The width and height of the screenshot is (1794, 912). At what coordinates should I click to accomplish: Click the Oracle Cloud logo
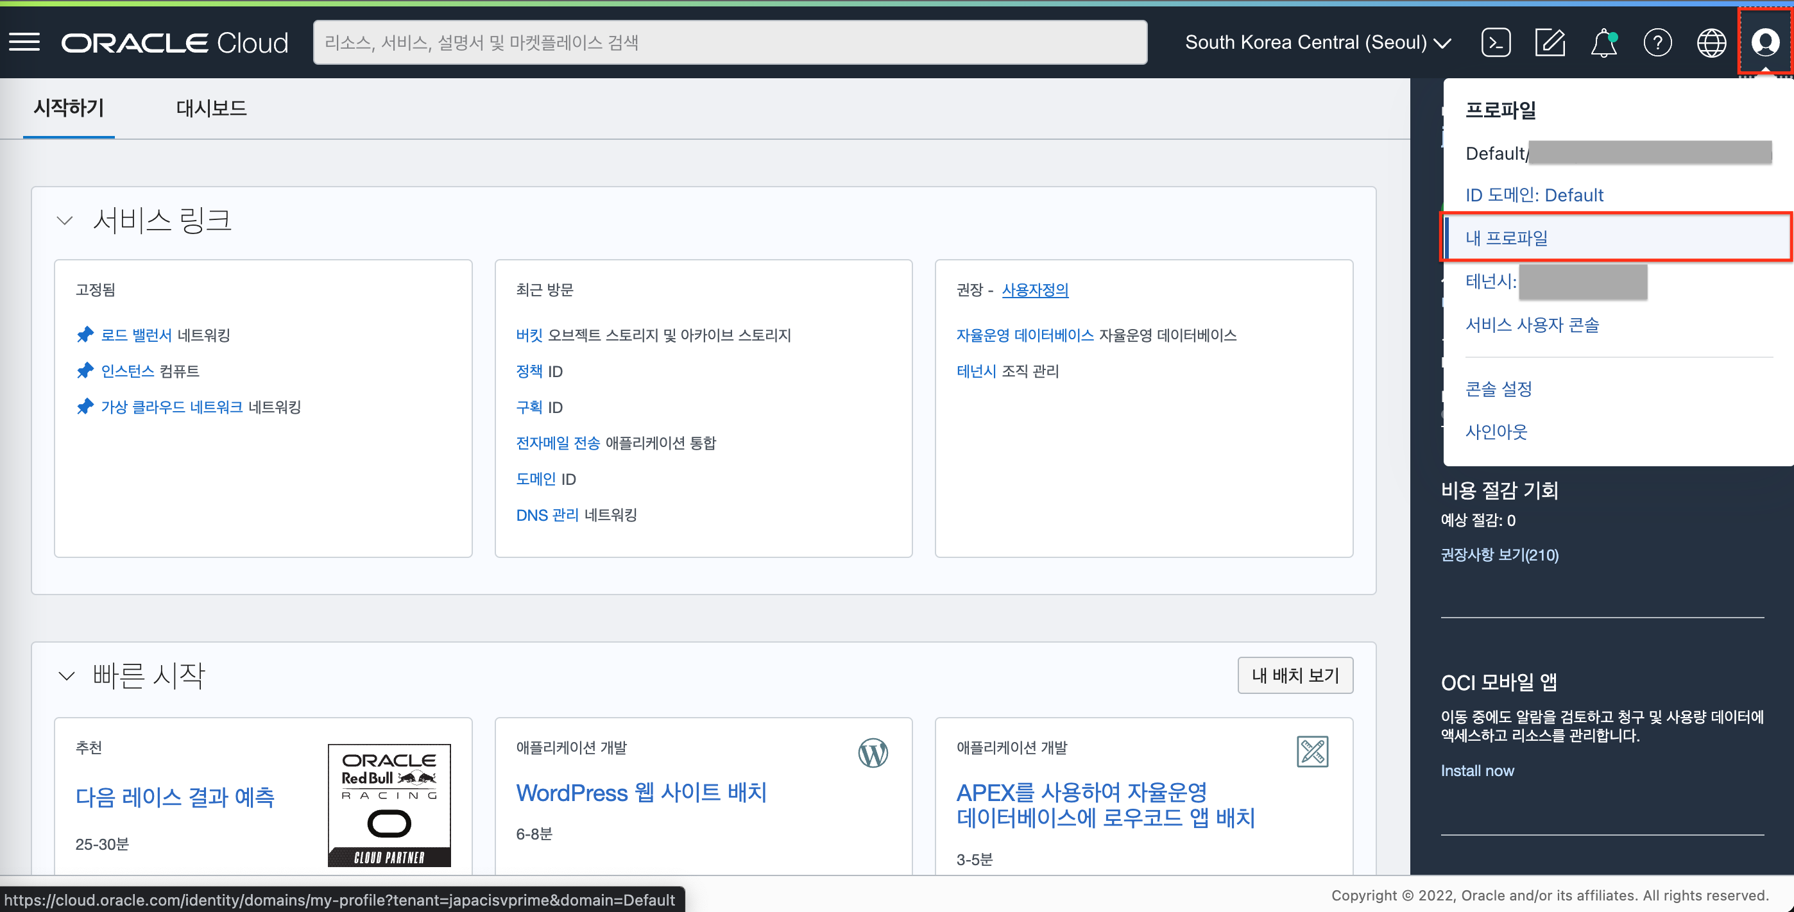[175, 43]
